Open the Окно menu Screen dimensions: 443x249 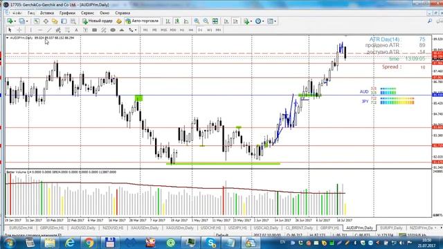tap(105, 13)
